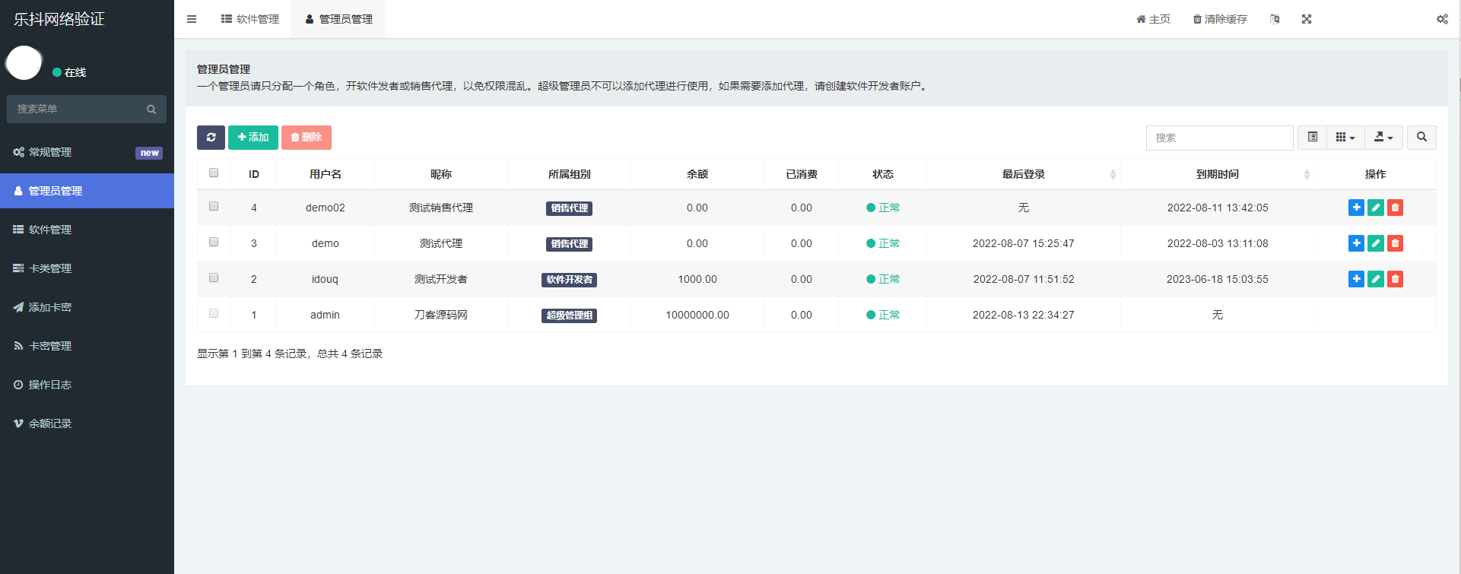Expand the export data dropdown

tap(1383, 138)
